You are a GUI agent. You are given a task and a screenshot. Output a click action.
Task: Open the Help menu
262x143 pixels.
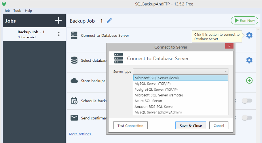(29, 11)
